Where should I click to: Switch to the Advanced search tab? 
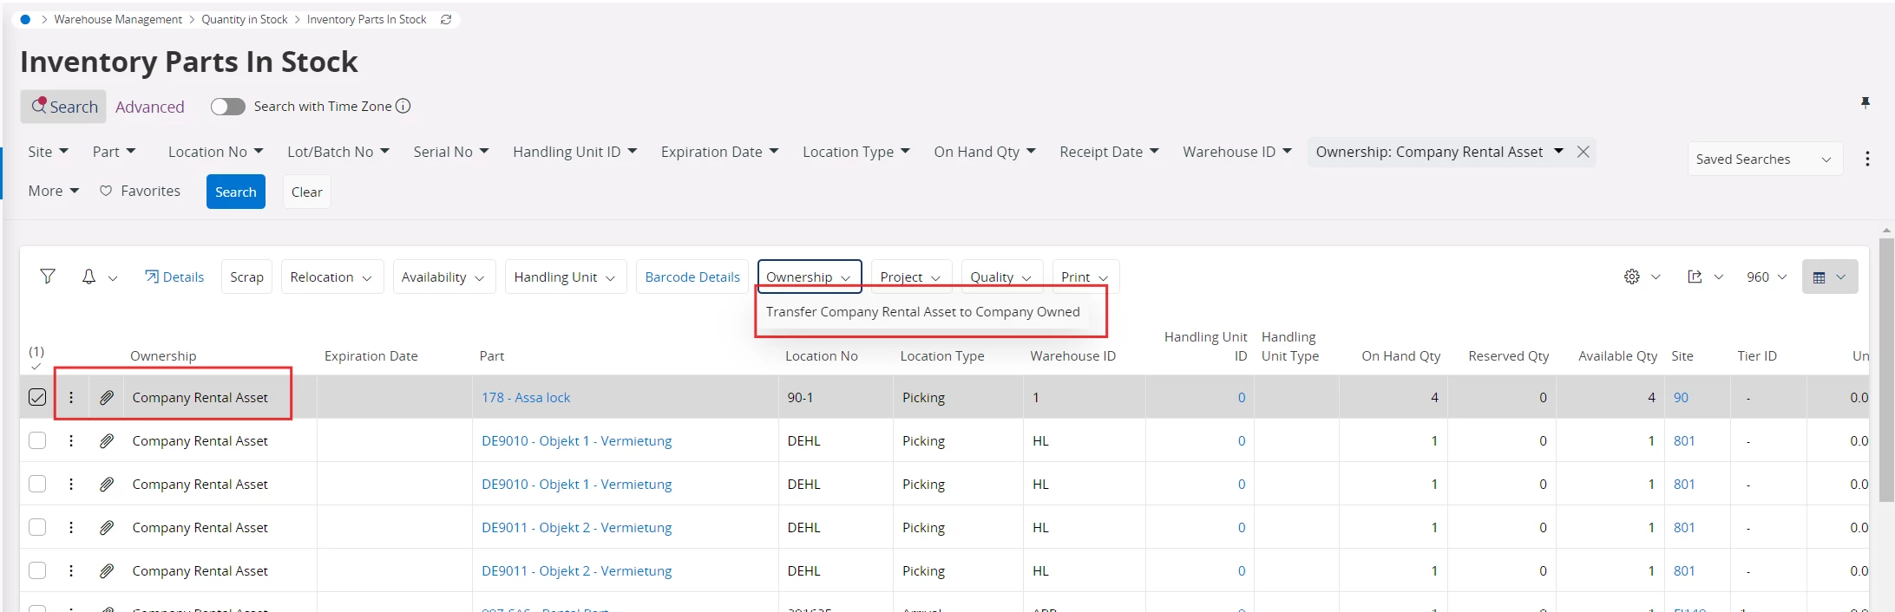(x=150, y=107)
